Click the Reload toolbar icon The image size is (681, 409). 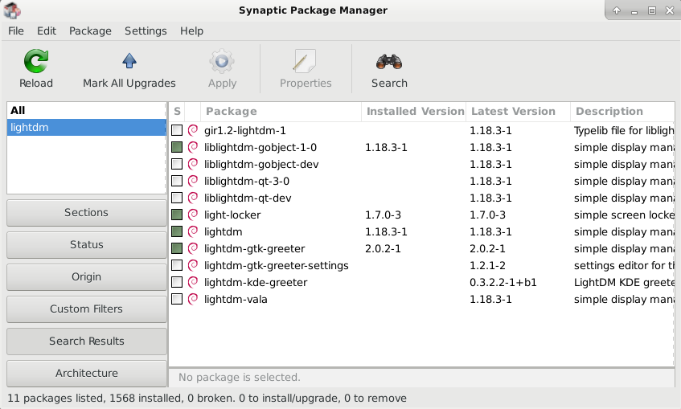click(35, 61)
